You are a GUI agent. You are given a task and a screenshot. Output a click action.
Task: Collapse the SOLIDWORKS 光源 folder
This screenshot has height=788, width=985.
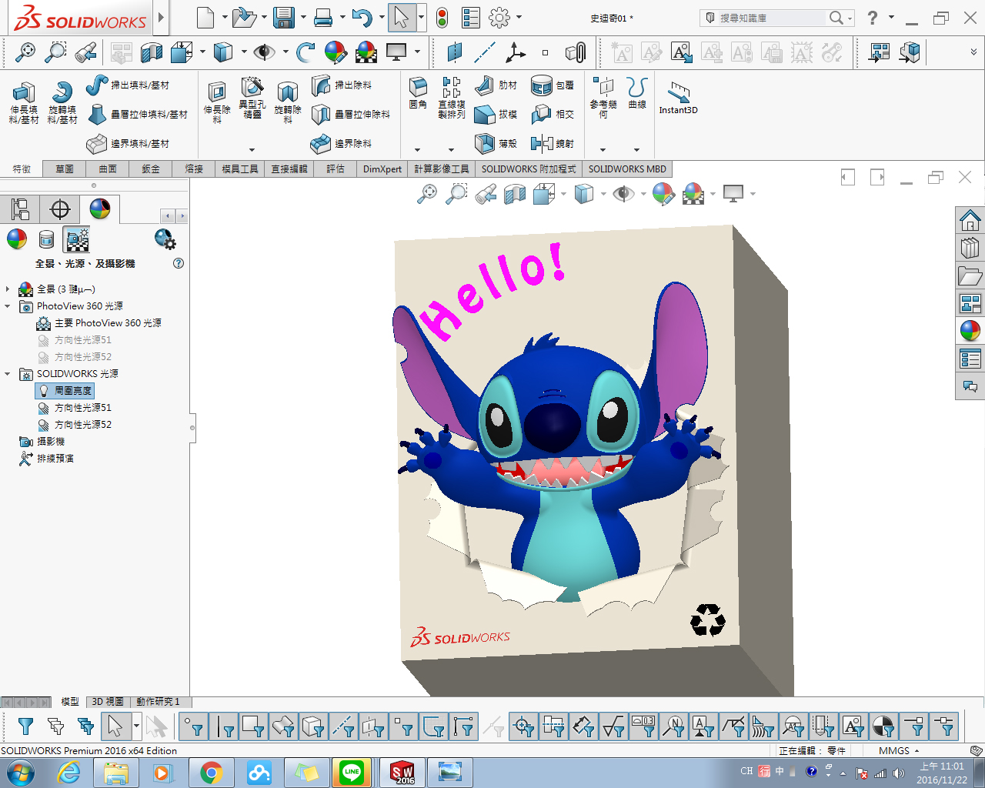[x=8, y=374]
